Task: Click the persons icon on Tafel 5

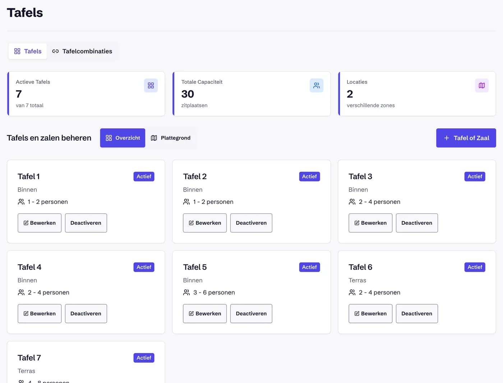Action: click(186, 292)
